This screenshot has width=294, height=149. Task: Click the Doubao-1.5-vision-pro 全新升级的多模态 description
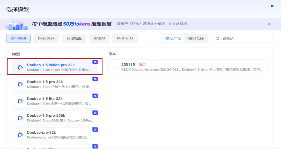tap(59, 70)
